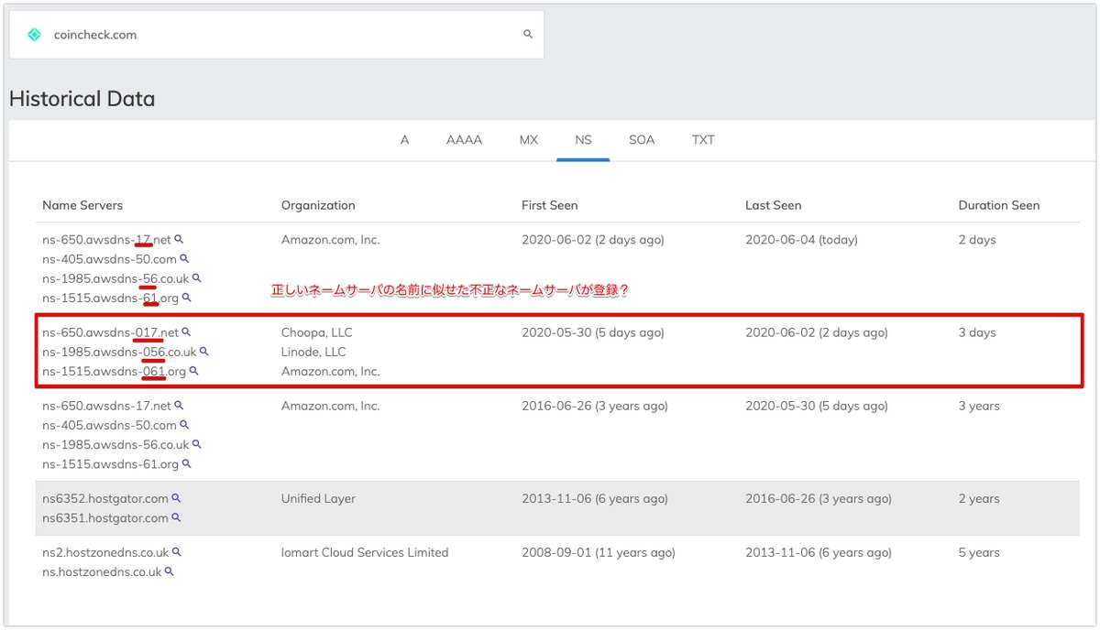The image size is (1100, 630).
Task: Click magnifier beside ns-1515.awsdns-61.org in 2 days row
Action: (186, 298)
